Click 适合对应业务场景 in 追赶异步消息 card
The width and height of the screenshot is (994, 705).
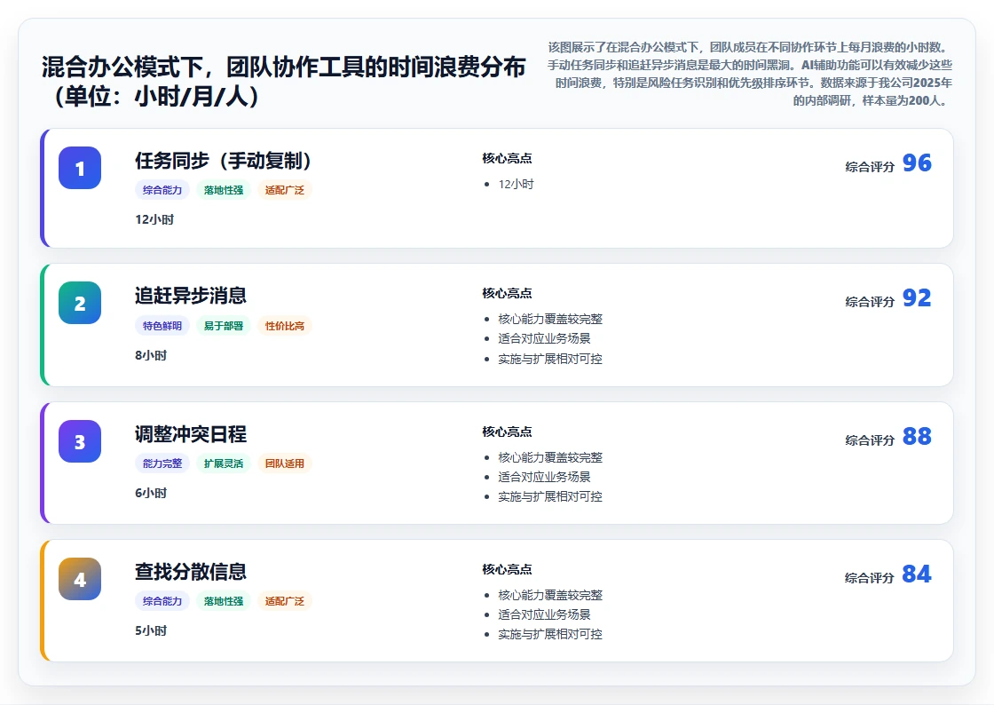(545, 338)
